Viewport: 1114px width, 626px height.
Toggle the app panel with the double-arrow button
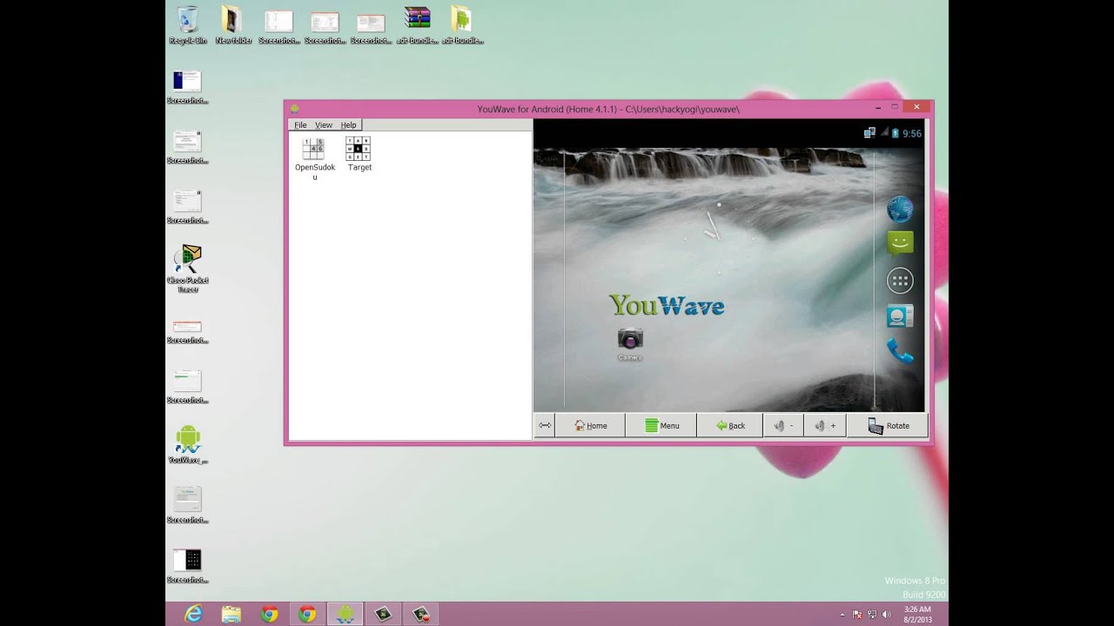(x=545, y=425)
